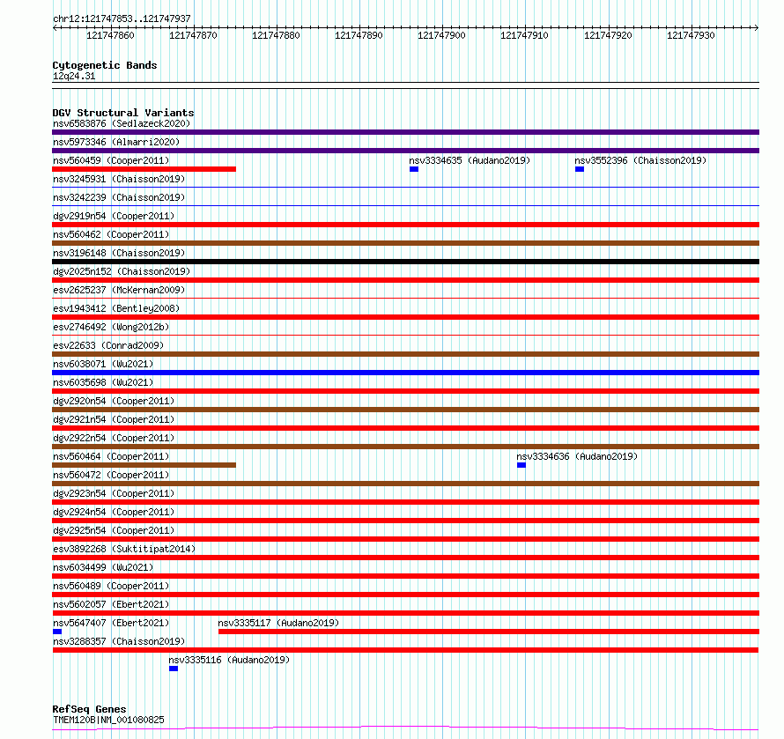The height and width of the screenshot is (739, 784).
Task: Select esv2625237 (McKernan2009) label
Action: tap(119, 290)
